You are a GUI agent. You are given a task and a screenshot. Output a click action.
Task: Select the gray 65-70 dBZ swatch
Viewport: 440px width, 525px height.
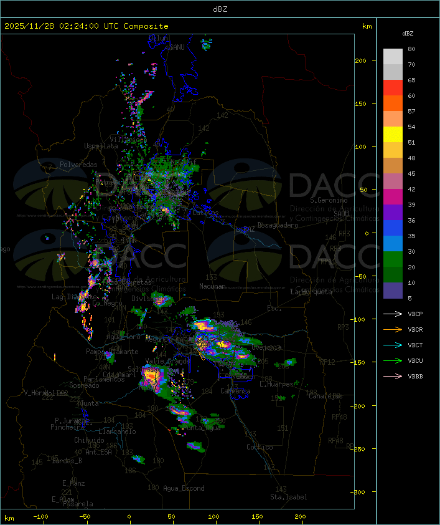point(393,72)
